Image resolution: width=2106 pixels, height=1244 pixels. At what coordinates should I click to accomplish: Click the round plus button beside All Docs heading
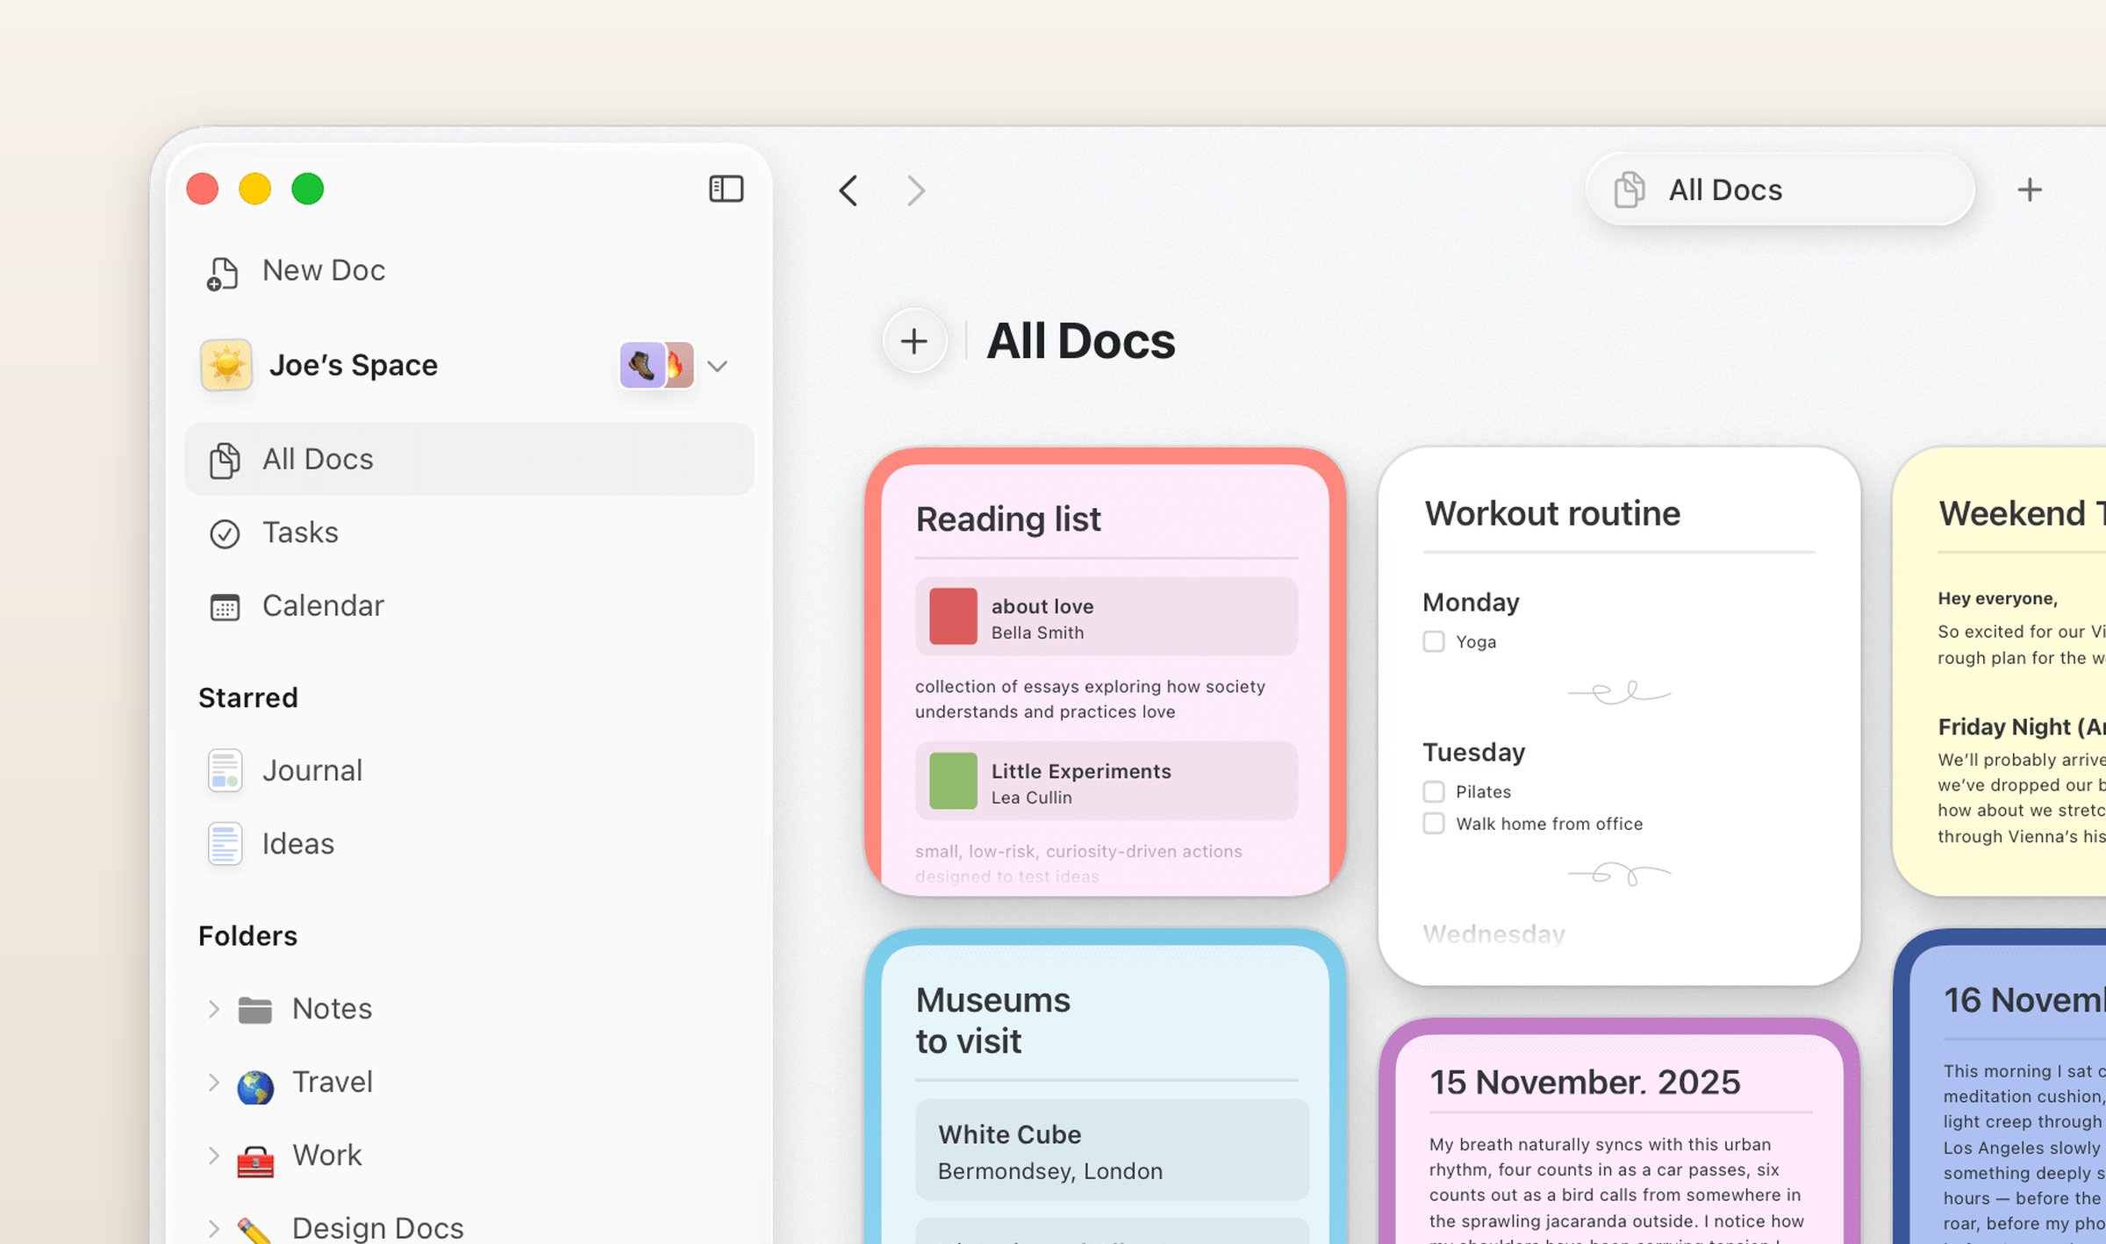point(914,340)
